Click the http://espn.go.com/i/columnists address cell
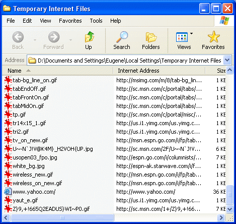 coord(159,157)
